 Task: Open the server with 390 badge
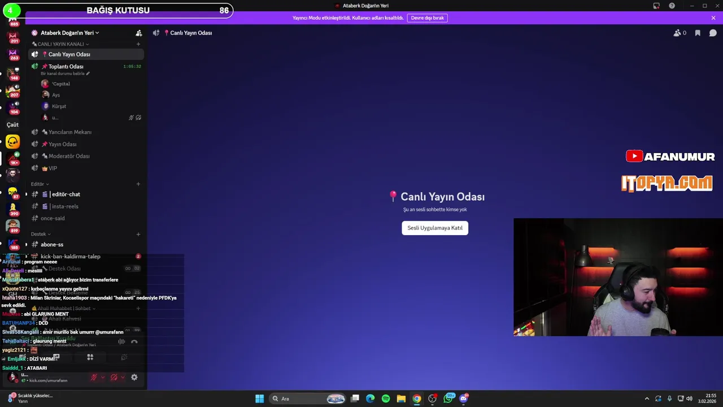point(12,209)
